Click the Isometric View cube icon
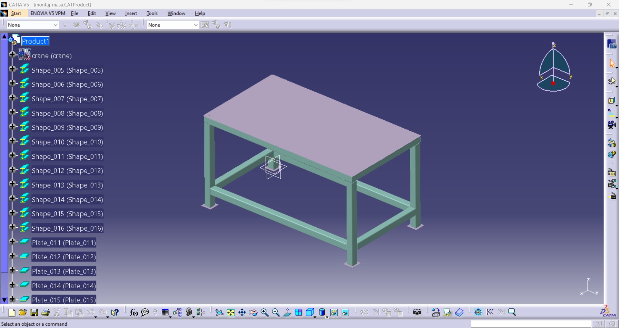The width and height of the screenshot is (619, 328). pos(309,312)
